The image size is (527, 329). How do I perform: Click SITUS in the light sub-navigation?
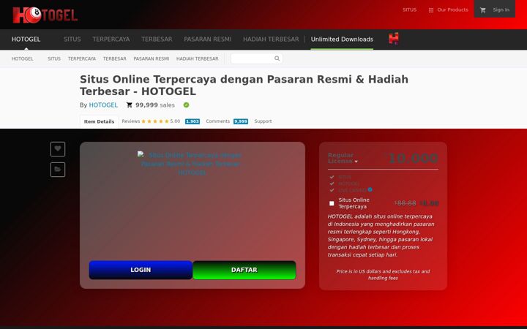tap(54, 58)
